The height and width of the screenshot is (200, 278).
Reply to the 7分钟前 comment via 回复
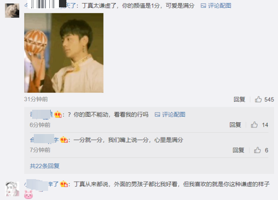(x=238, y=150)
